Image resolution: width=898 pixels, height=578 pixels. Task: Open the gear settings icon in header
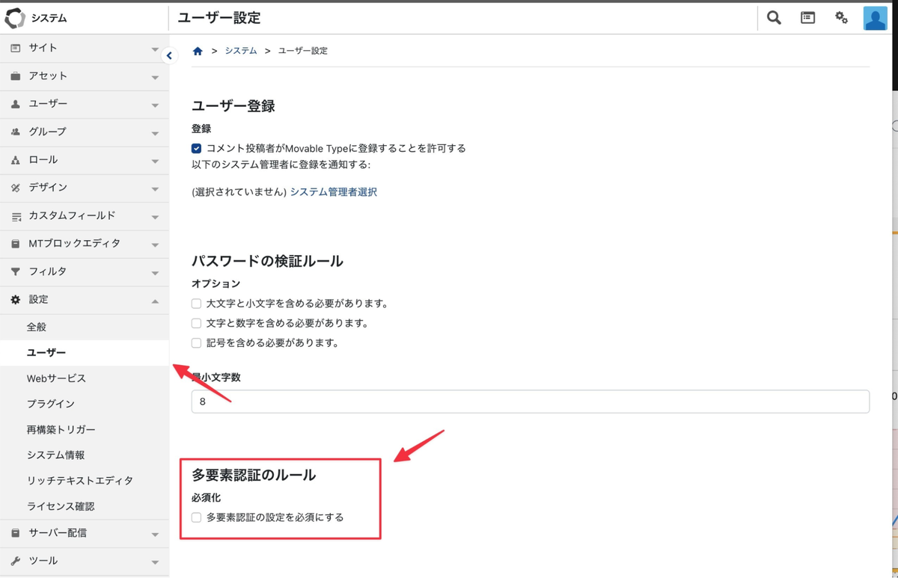point(841,18)
